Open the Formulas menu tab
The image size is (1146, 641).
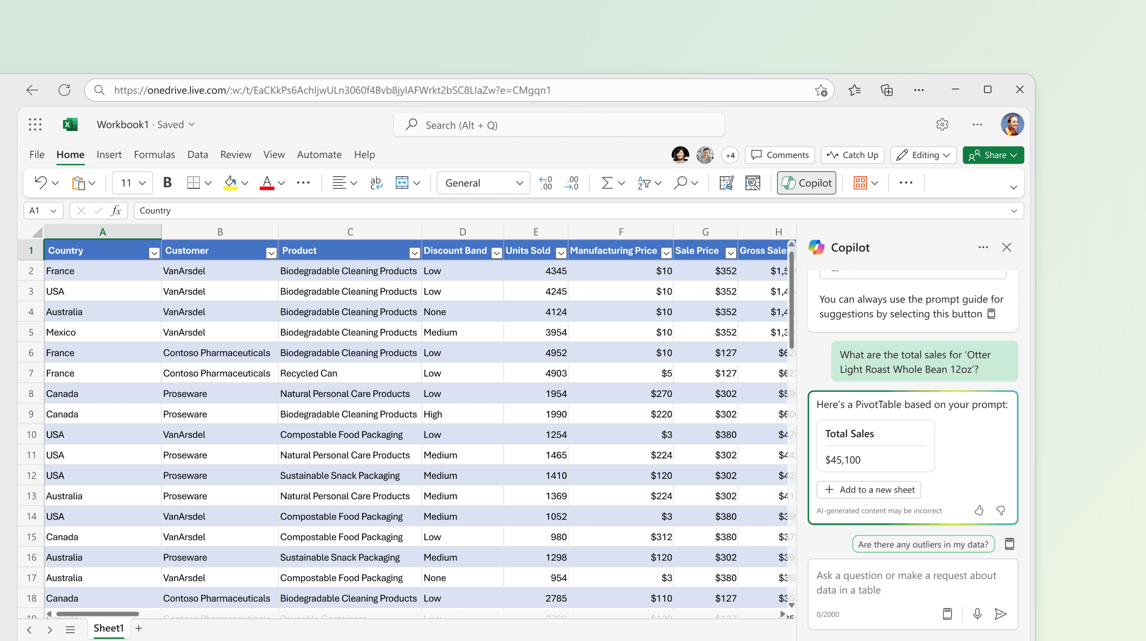point(154,154)
